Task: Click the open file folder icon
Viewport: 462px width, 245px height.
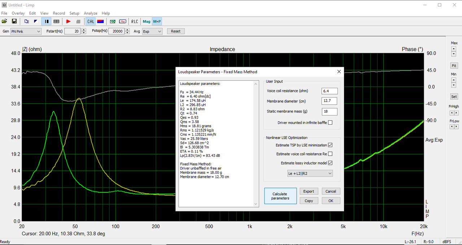Action: (5, 21)
